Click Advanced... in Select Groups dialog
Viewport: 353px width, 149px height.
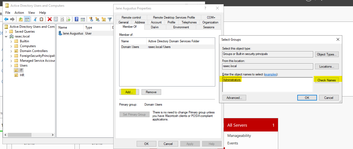[234, 98]
